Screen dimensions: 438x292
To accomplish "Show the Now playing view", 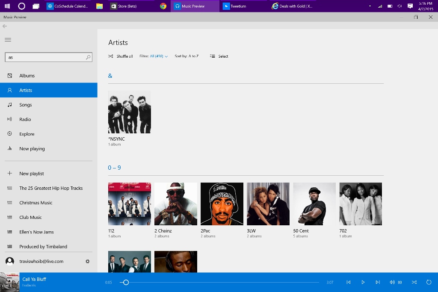I will 49,148.
